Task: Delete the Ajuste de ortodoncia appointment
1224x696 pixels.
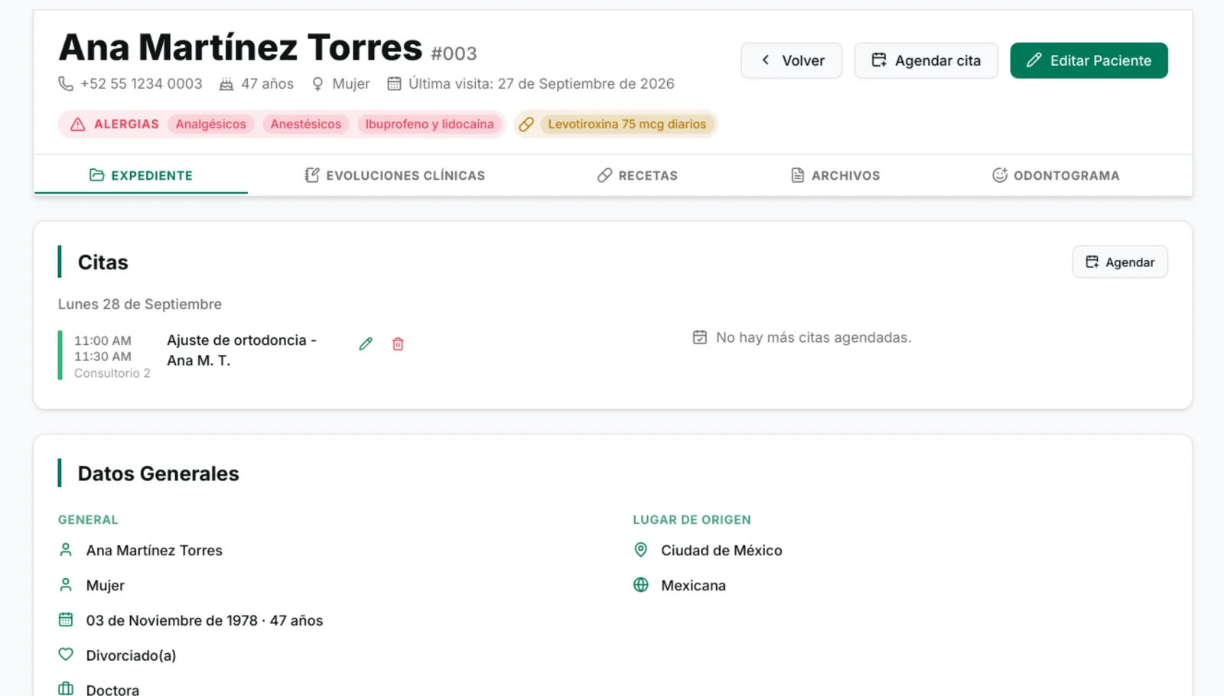Action: [398, 344]
